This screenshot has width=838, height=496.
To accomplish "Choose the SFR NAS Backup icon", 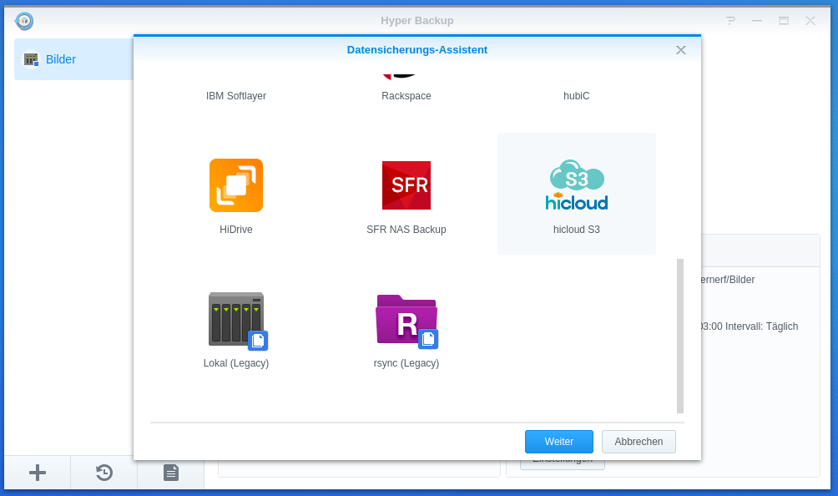I will click(406, 185).
